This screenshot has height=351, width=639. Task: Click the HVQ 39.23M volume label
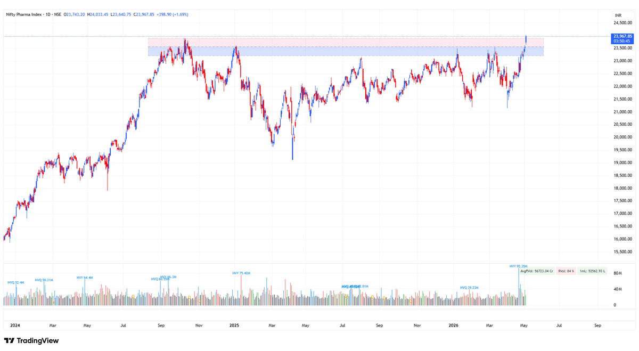(x=470, y=288)
